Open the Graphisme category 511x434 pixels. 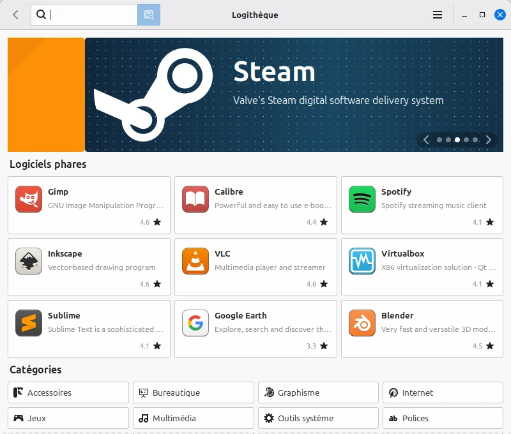click(x=318, y=393)
